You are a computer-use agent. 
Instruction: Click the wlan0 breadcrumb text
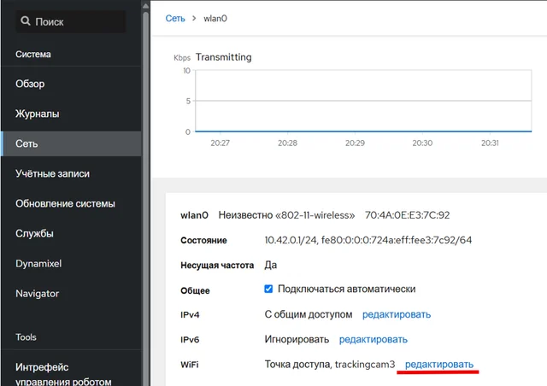point(215,19)
